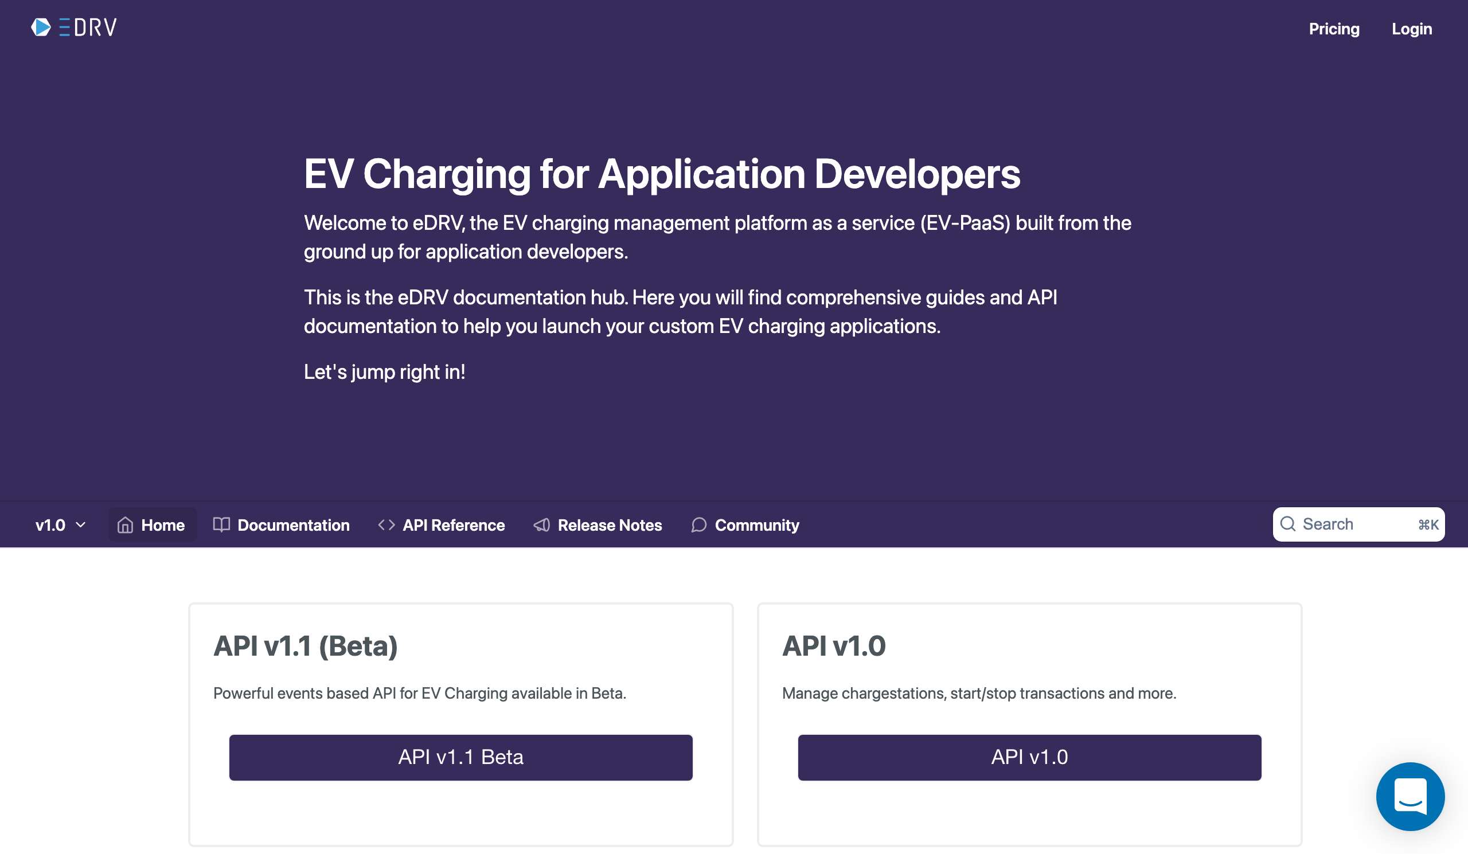Click the heading 'API v1.1 (Beta)'
The height and width of the screenshot is (854, 1468).
click(x=306, y=646)
